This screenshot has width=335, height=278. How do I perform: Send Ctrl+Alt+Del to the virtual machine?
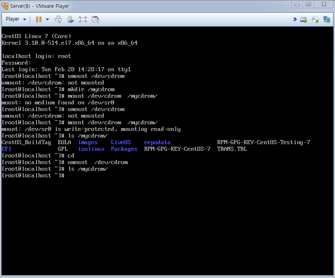tap(58, 19)
